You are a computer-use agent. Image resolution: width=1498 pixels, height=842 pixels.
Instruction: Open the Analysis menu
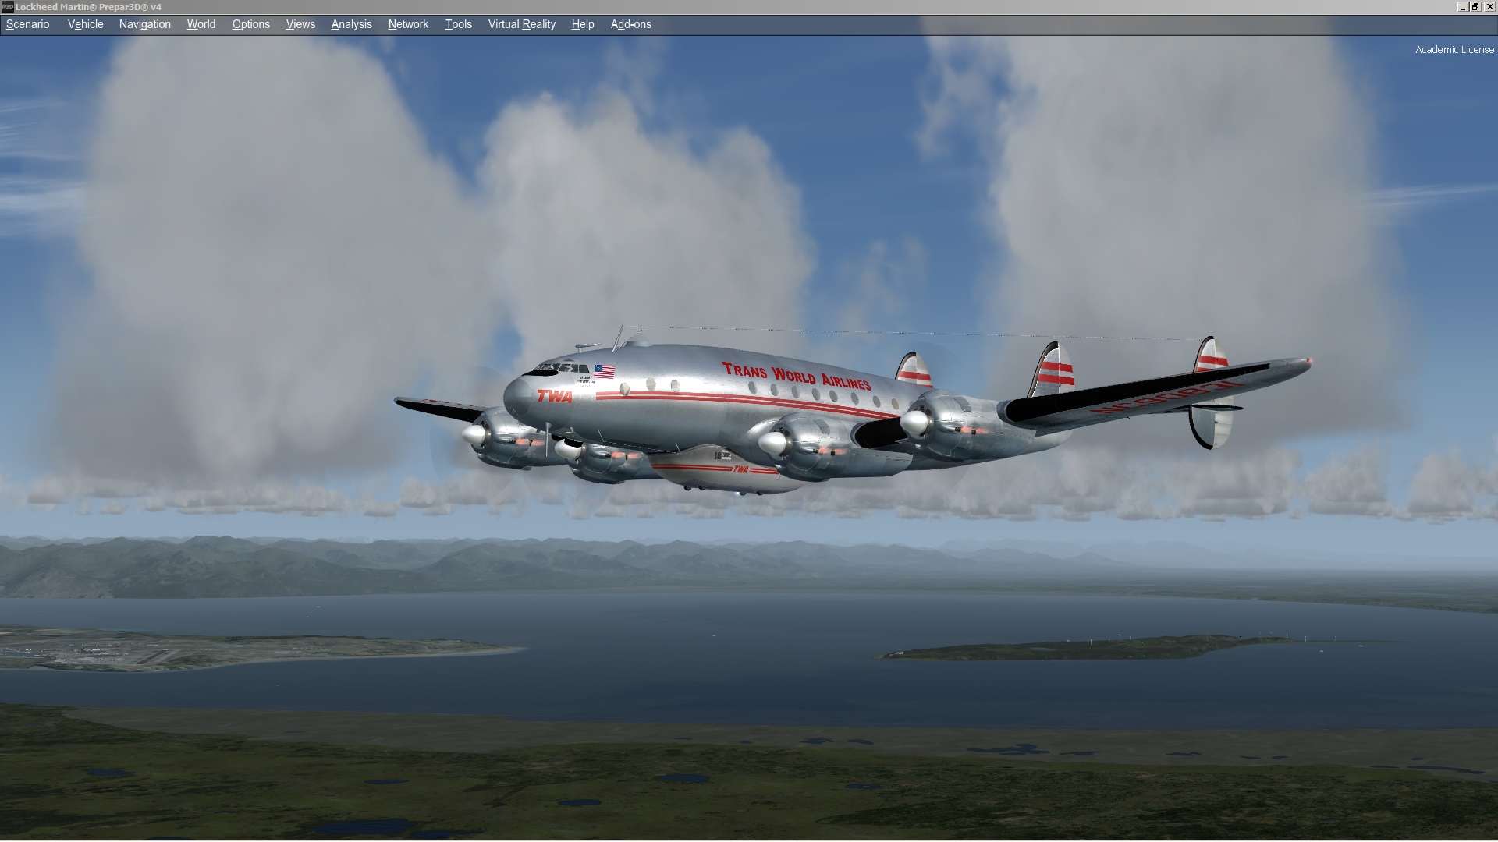pyautogui.click(x=351, y=24)
